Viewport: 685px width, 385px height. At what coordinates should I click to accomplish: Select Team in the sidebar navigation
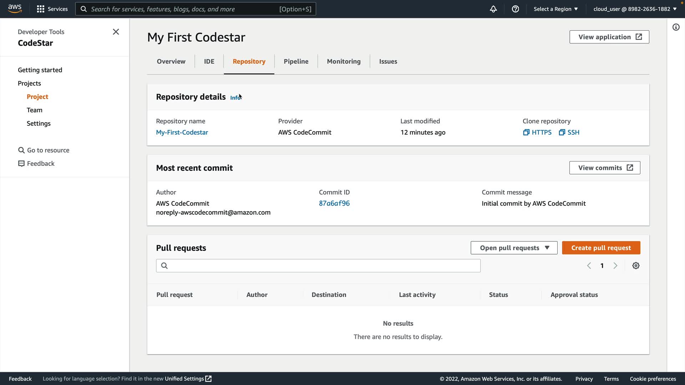pos(35,110)
